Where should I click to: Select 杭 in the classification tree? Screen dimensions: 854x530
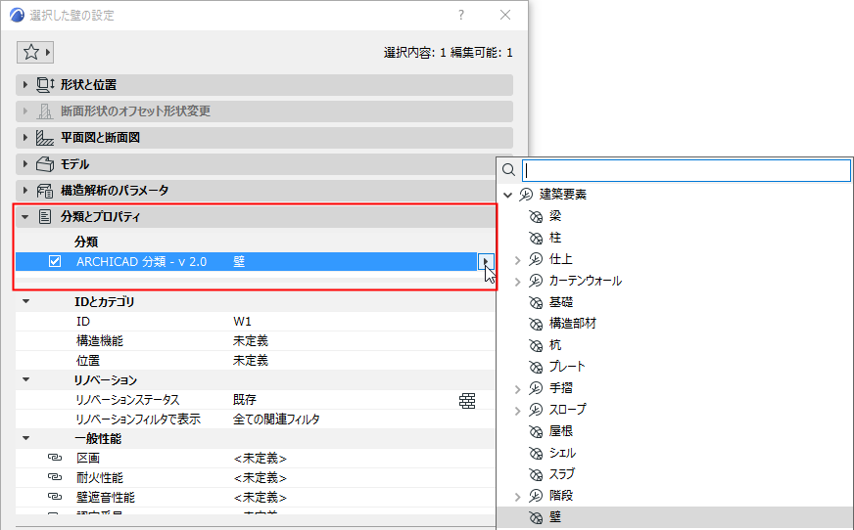[555, 344]
